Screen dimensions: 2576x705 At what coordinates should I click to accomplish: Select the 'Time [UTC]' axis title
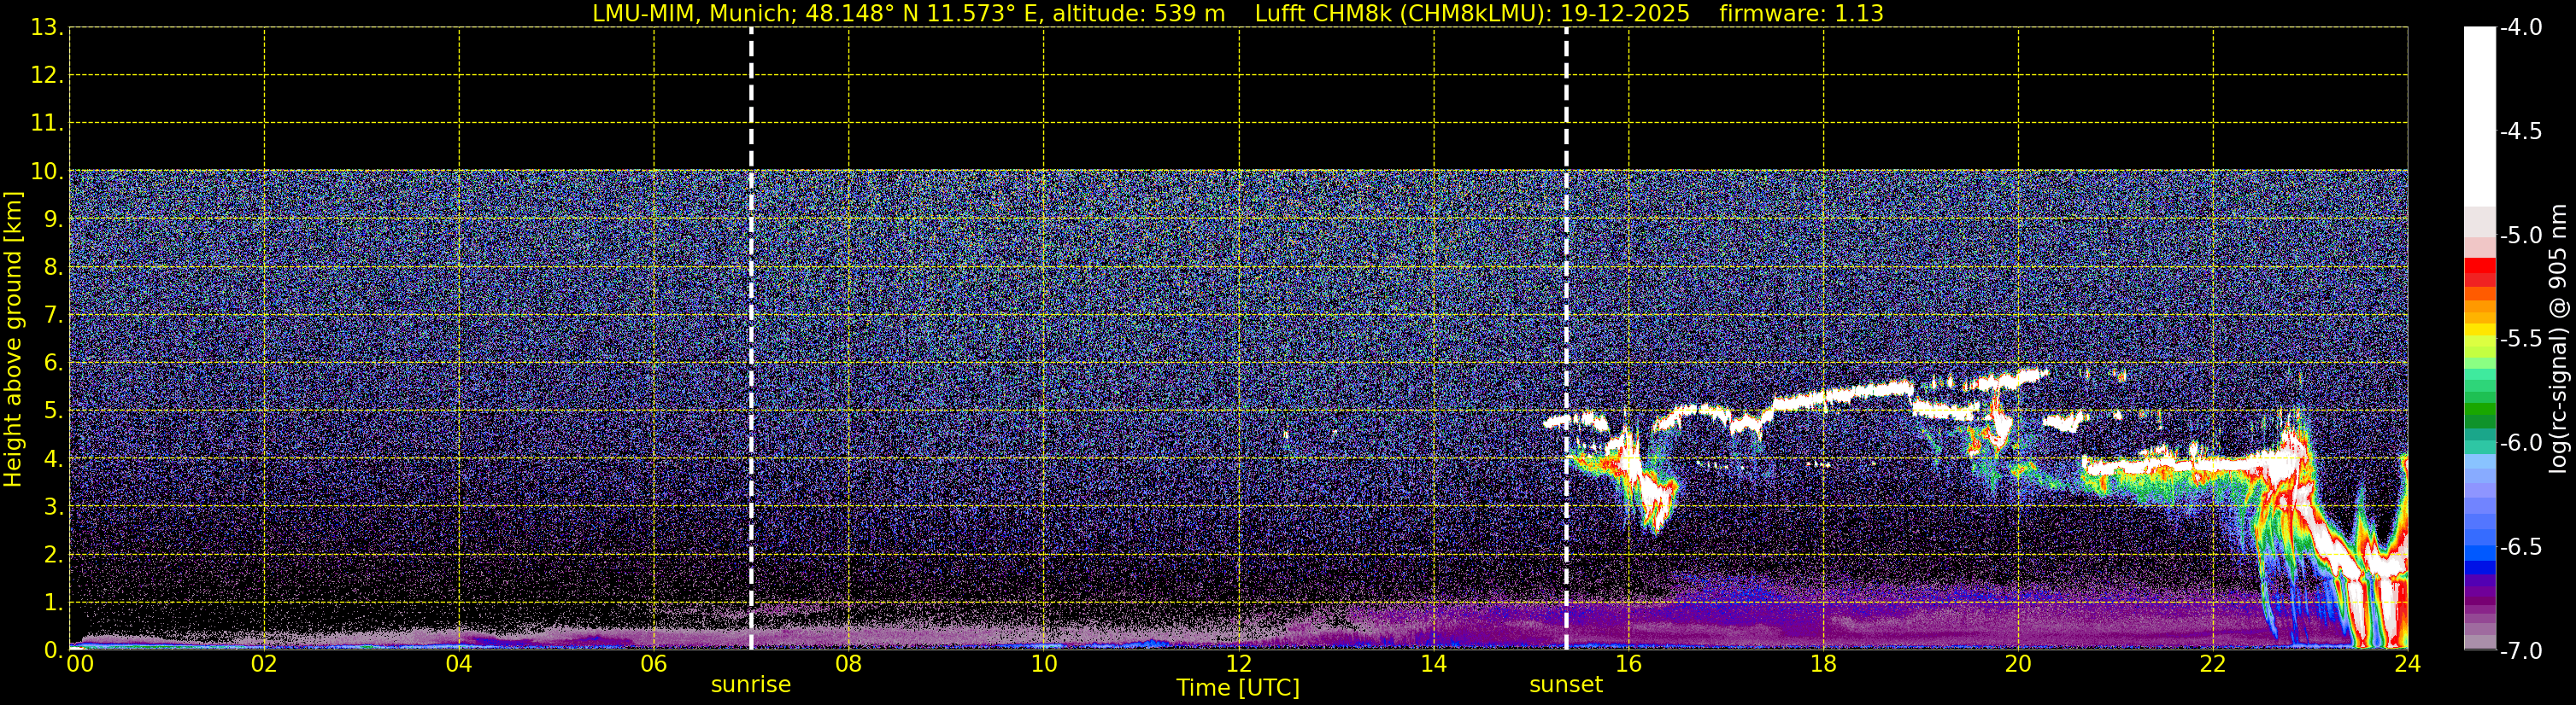click(x=1238, y=688)
